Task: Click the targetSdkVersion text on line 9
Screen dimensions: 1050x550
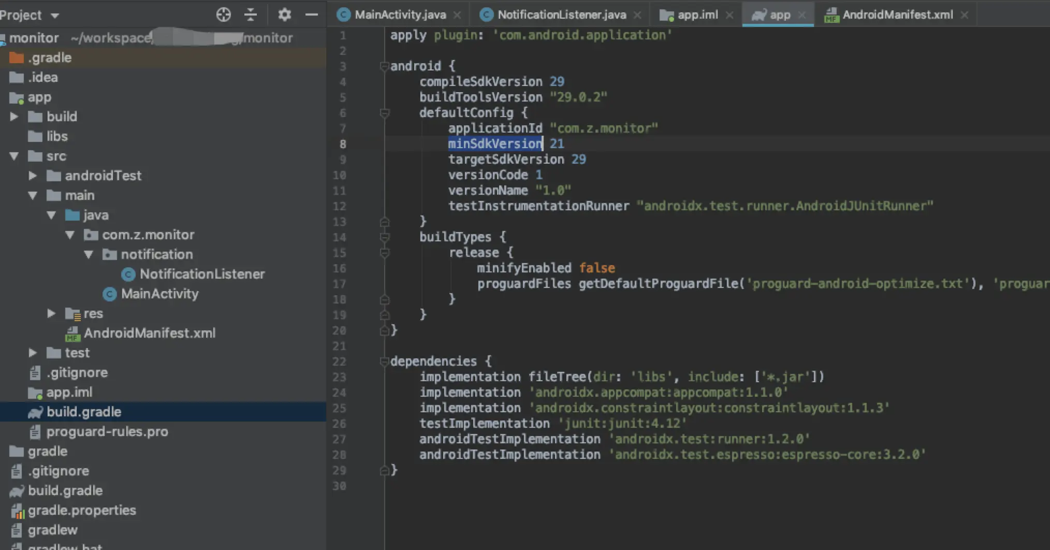Action: pyautogui.click(x=506, y=159)
